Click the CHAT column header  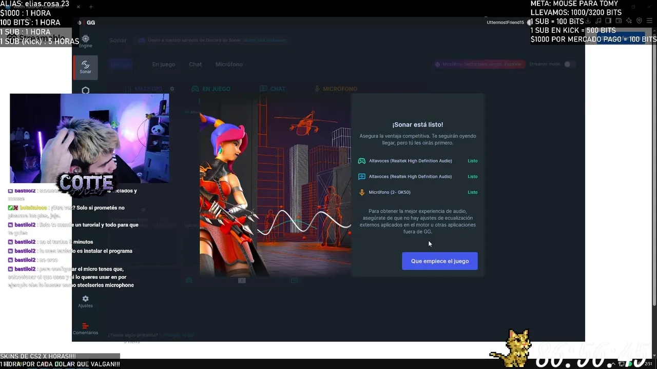pyautogui.click(x=273, y=89)
